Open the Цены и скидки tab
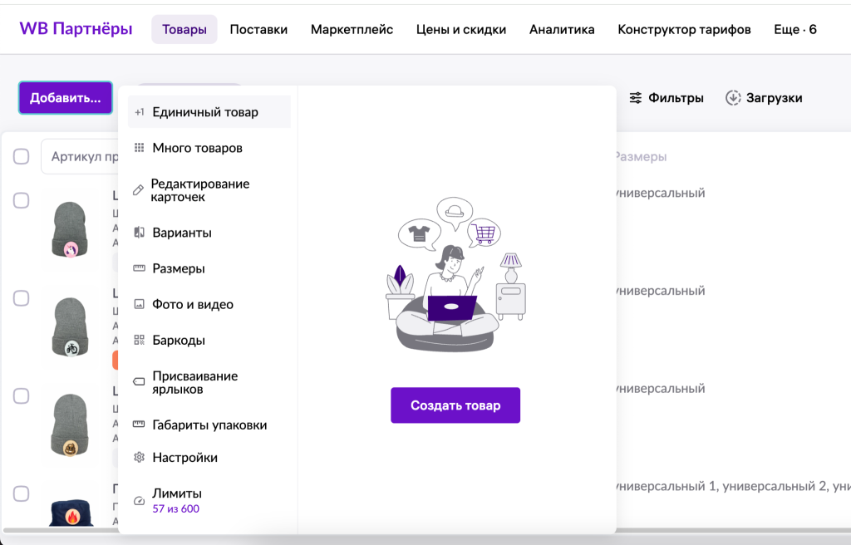 click(x=460, y=29)
